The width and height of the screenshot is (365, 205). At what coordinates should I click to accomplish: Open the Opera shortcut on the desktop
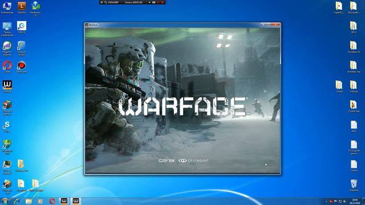[7, 67]
